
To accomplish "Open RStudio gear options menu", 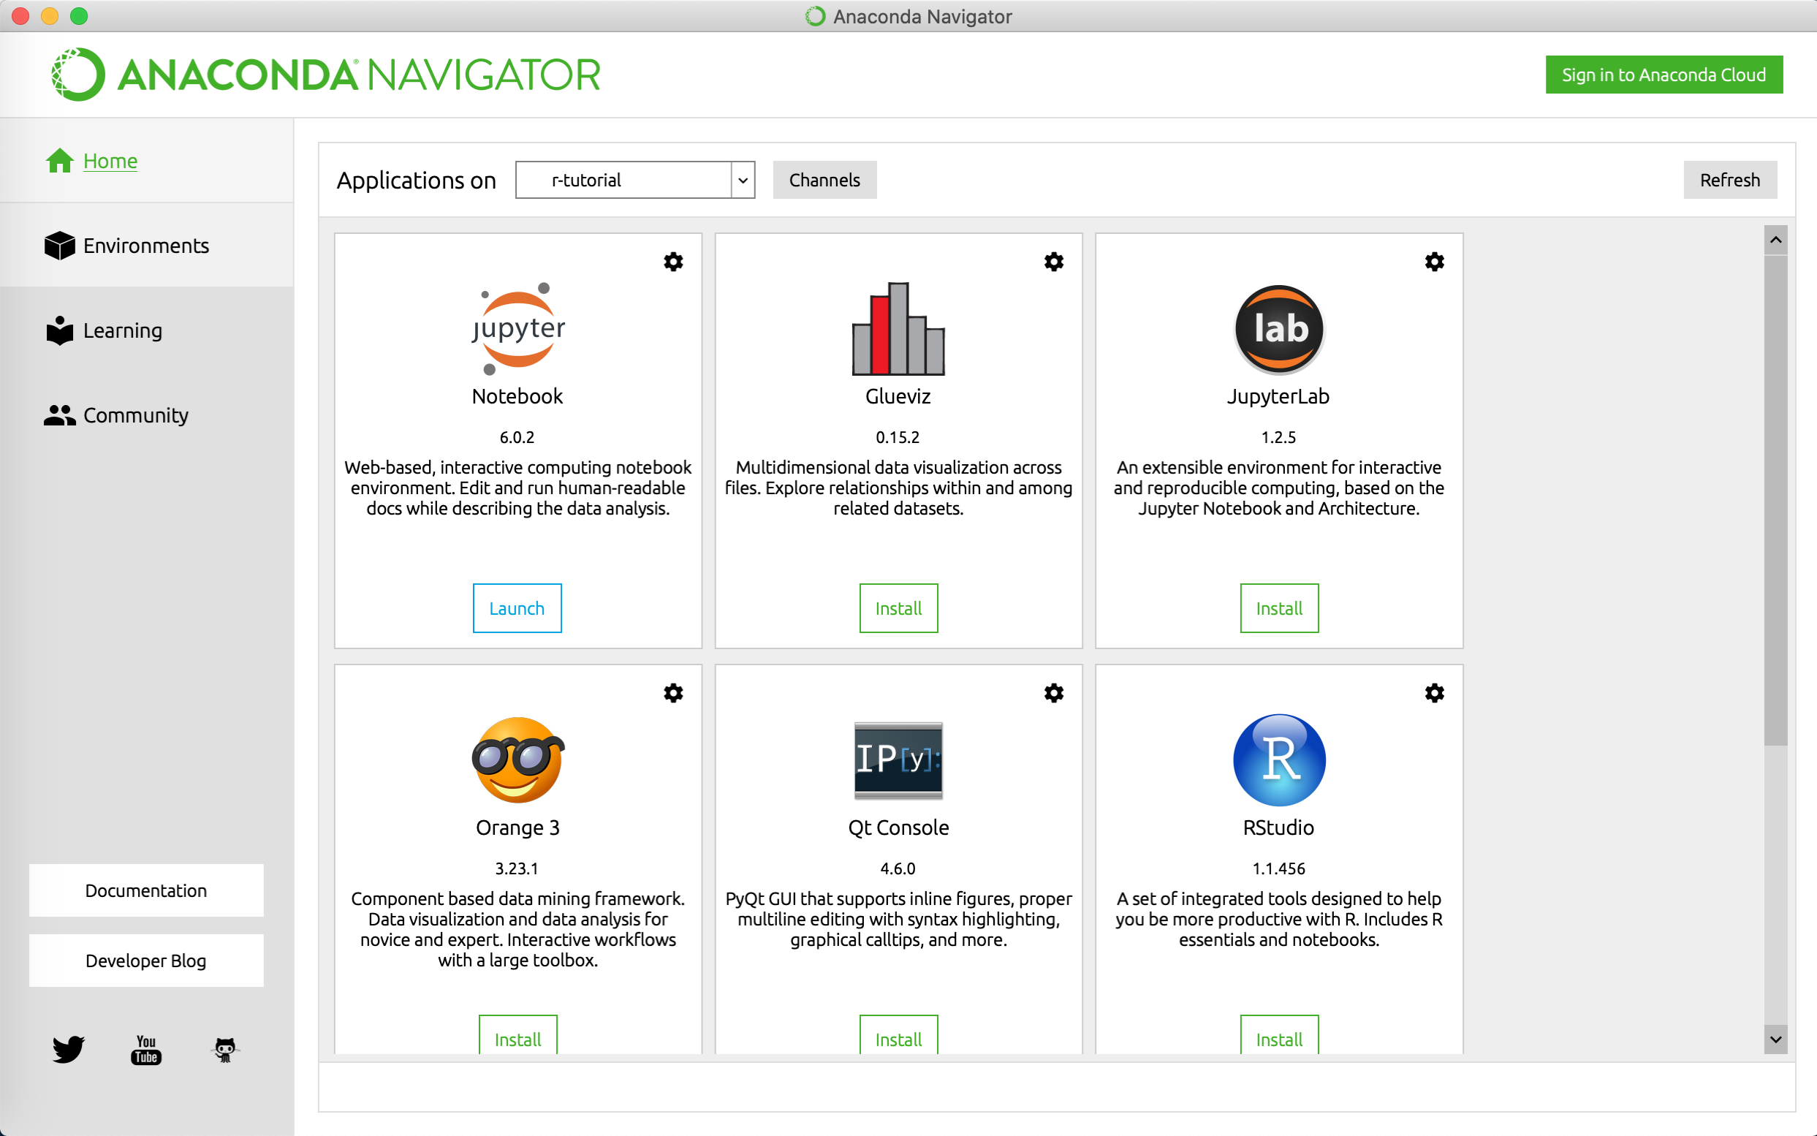I will point(1434,693).
